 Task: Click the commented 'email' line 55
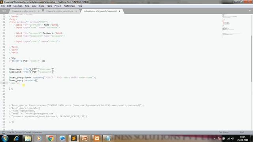point(32,114)
